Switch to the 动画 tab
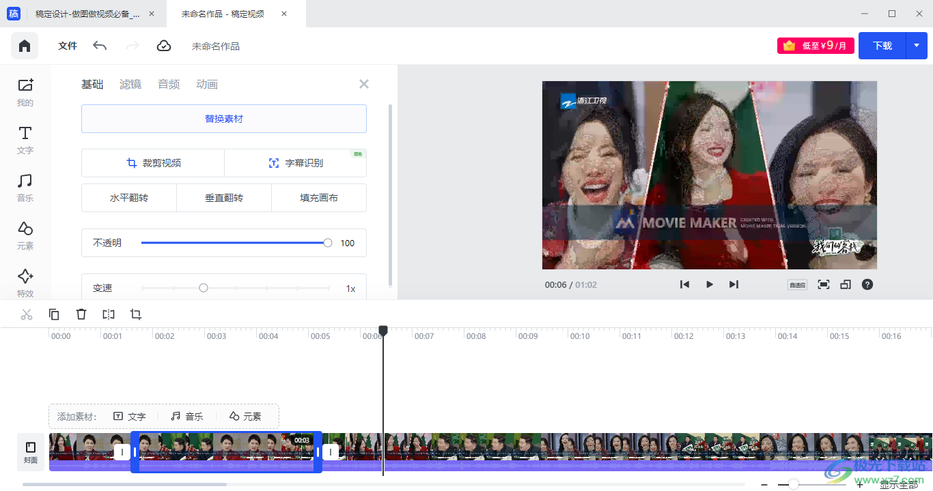The width and height of the screenshot is (933, 491). tap(207, 84)
